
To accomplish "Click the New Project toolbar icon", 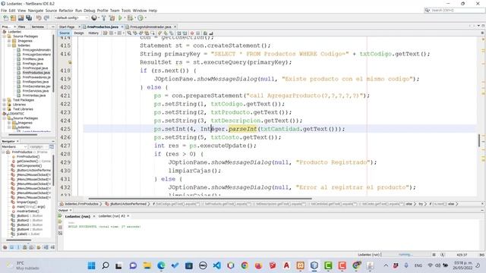I will click(x=14, y=18).
